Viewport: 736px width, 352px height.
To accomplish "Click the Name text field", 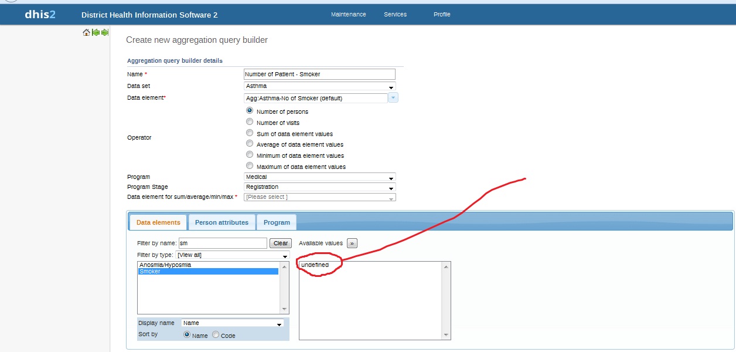I will click(x=319, y=75).
